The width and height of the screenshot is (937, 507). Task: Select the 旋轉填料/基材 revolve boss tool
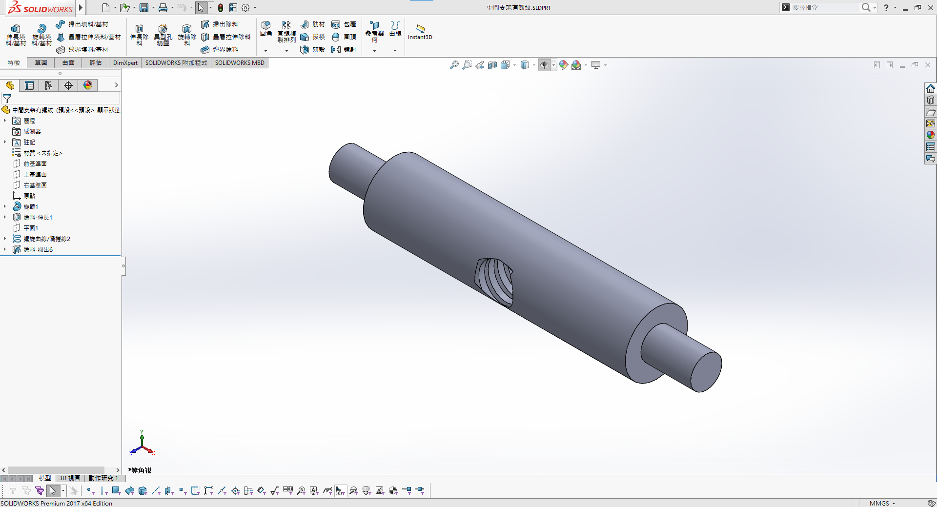(41, 35)
